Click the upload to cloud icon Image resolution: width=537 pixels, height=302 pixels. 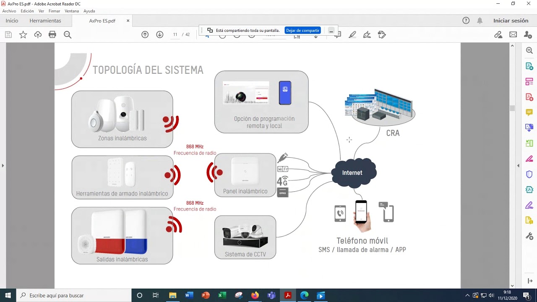(x=38, y=35)
